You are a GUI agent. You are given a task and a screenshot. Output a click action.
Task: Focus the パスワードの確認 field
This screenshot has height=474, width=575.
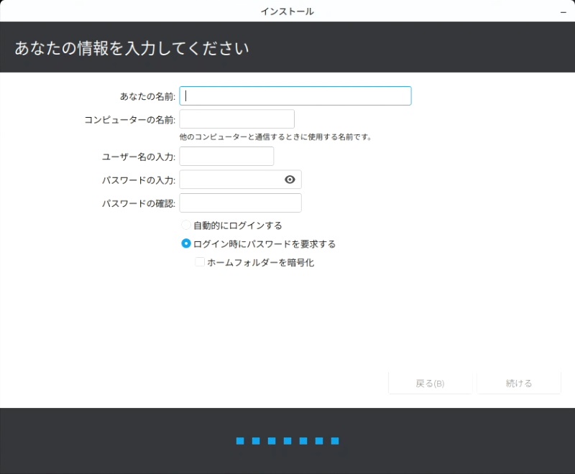[240, 203]
